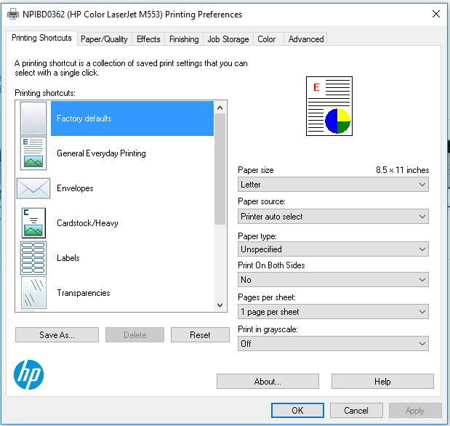
Task: Click the Delete button
Action: tap(135, 335)
